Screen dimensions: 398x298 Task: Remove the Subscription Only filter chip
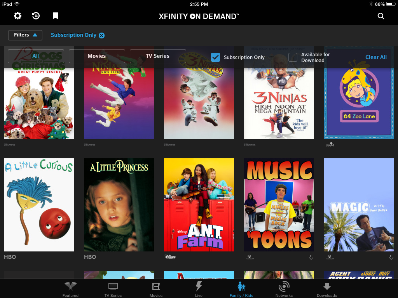point(101,35)
